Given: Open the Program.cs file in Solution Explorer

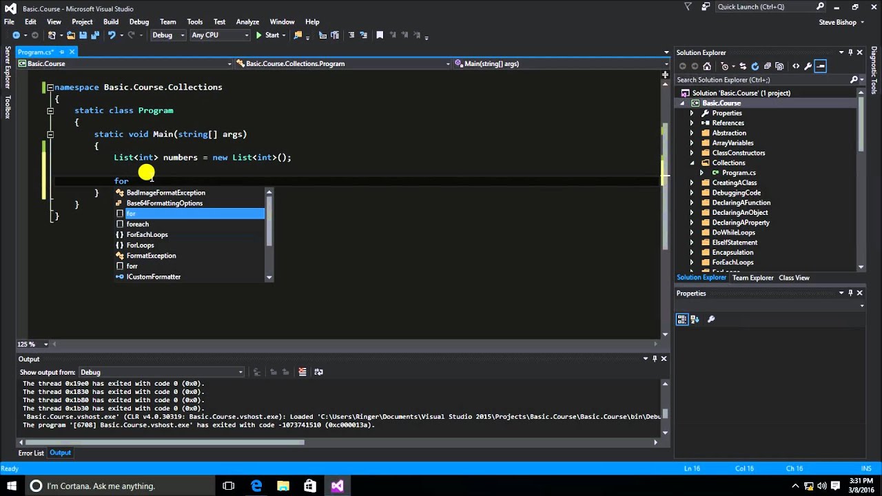Looking at the screenshot, I should click(739, 173).
